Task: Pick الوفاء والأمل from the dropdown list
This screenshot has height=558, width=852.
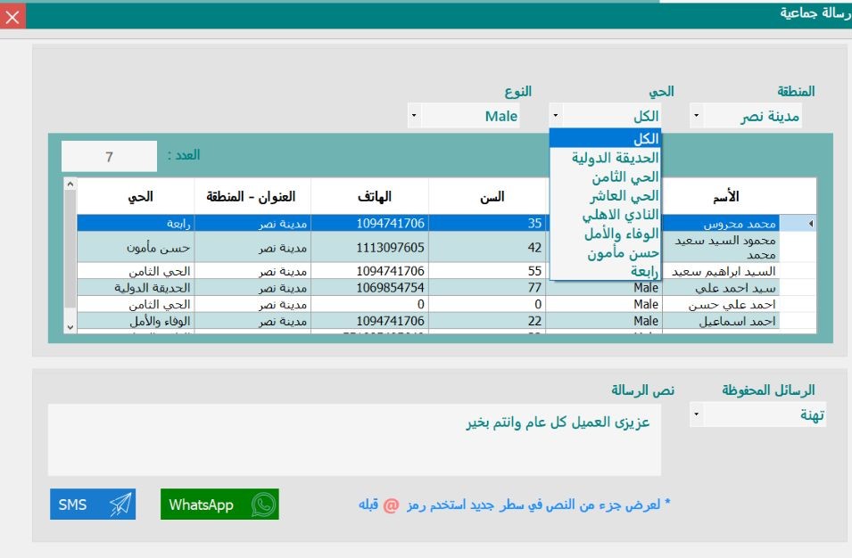Action: tap(605, 234)
